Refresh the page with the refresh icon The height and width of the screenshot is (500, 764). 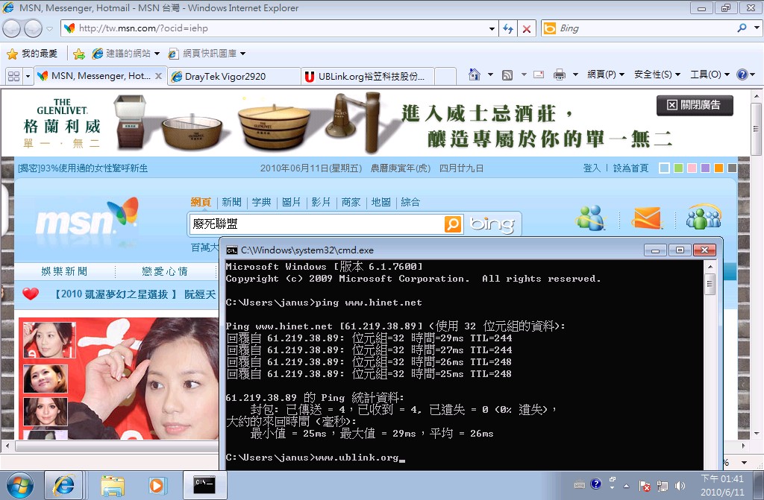[x=507, y=29]
